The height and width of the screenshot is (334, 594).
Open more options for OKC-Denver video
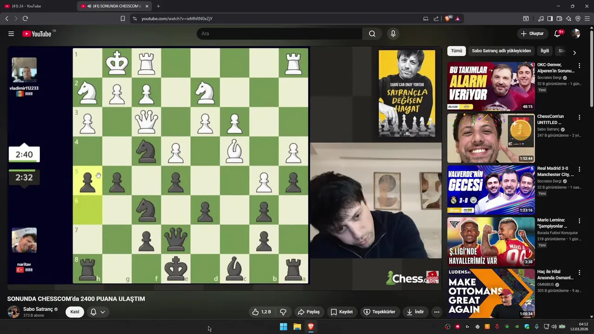click(579, 66)
